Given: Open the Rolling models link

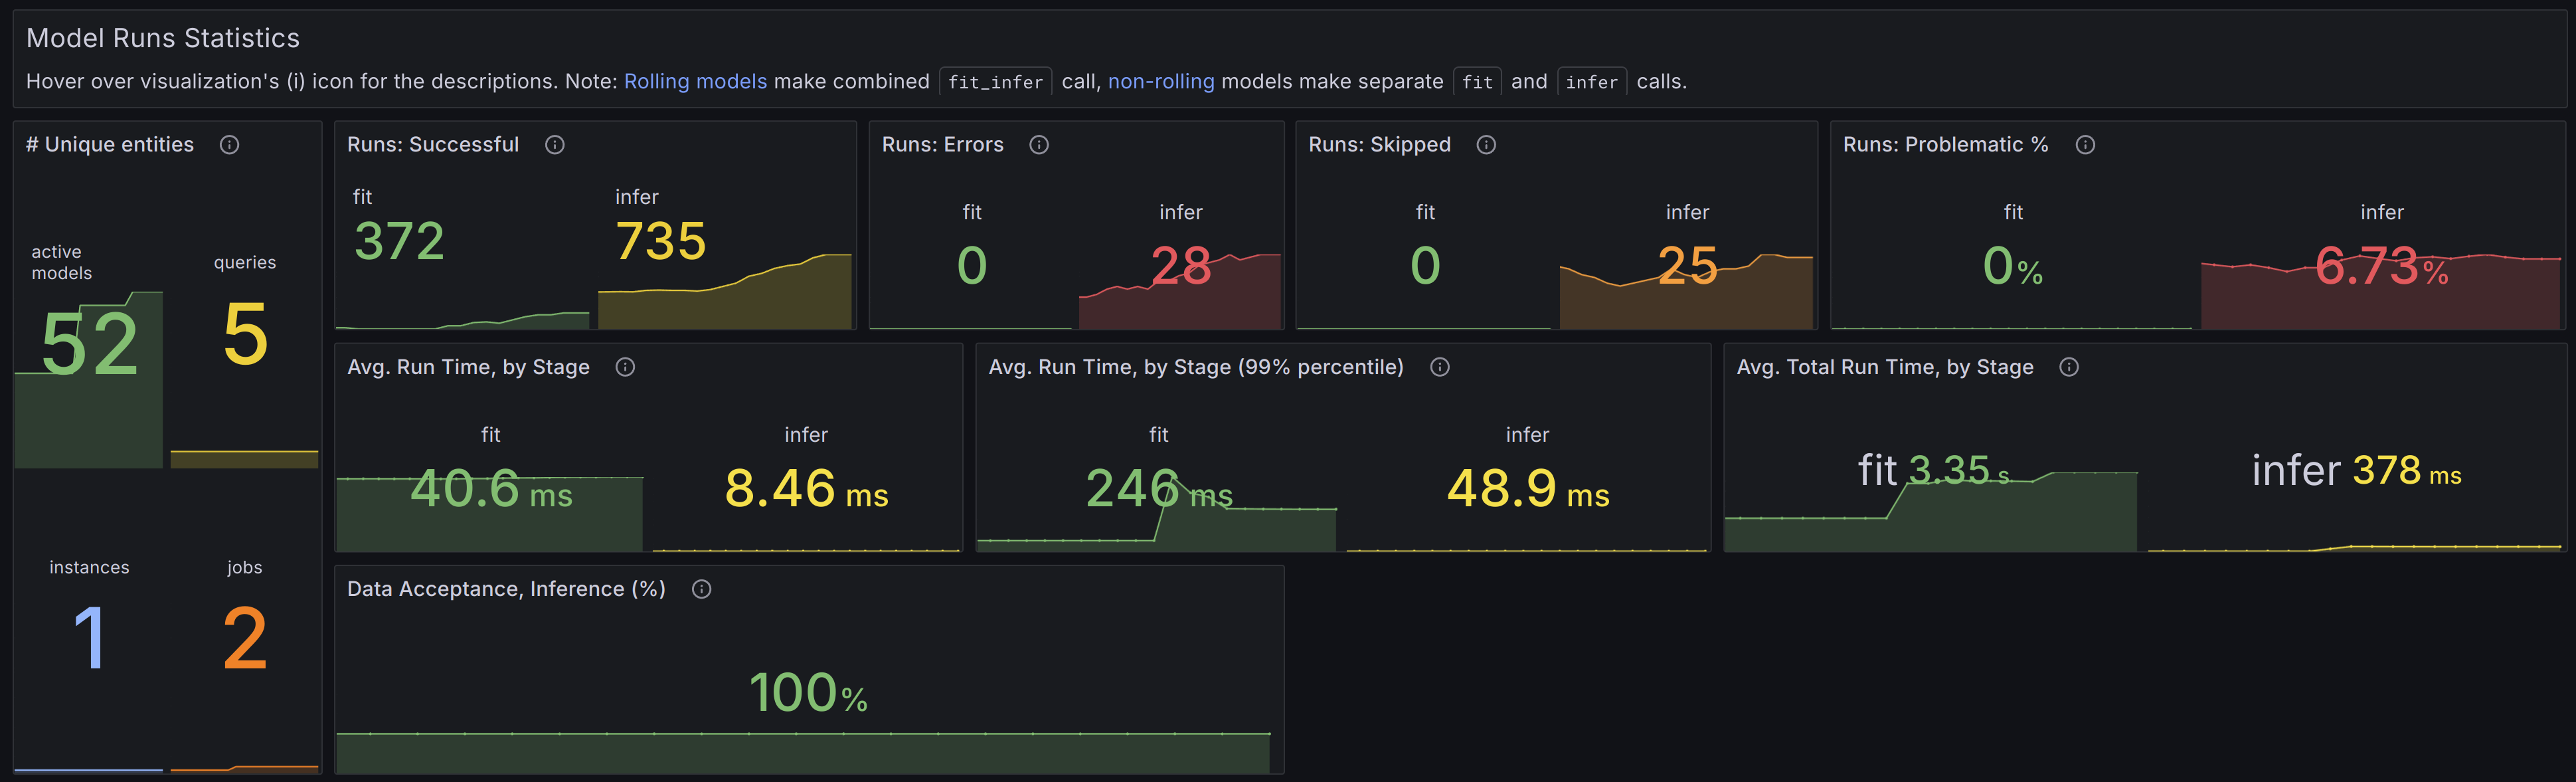Looking at the screenshot, I should point(695,82).
